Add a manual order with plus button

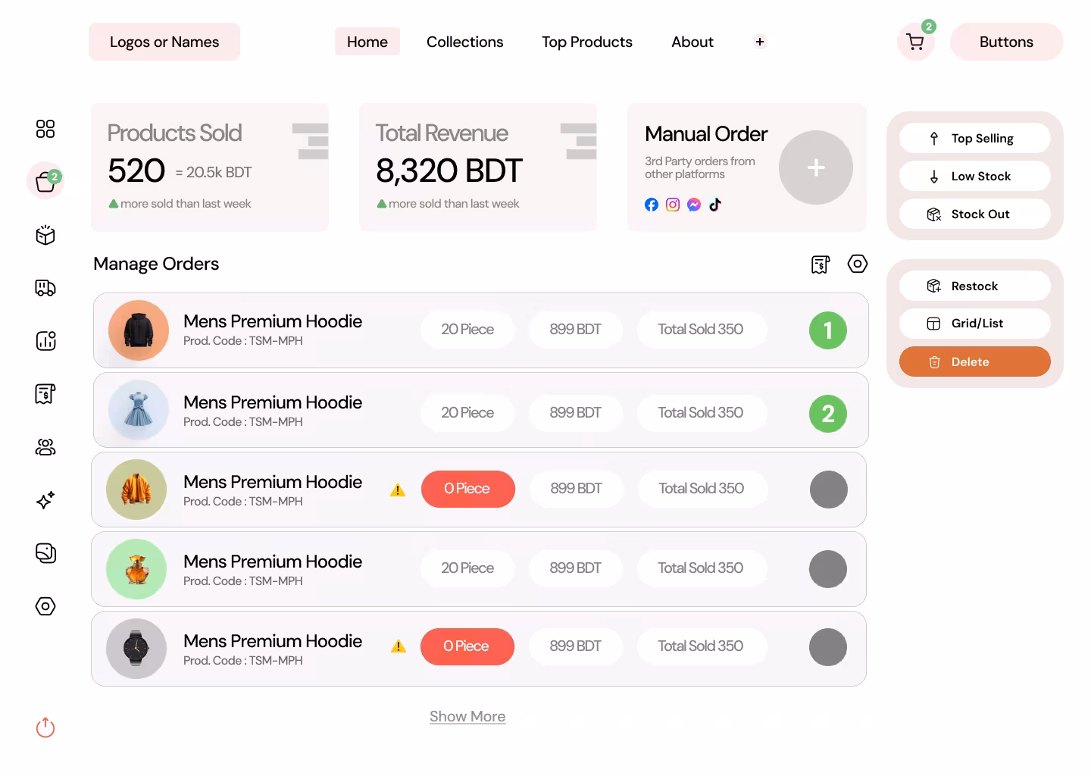click(815, 167)
